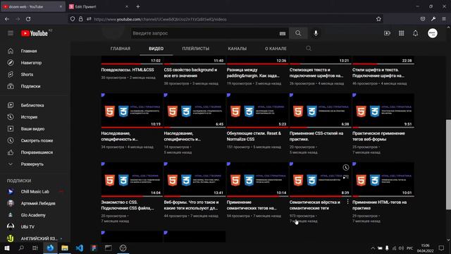Open the YouTube apps grid
This screenshot has width=451, height=254.
coord(401,33)
